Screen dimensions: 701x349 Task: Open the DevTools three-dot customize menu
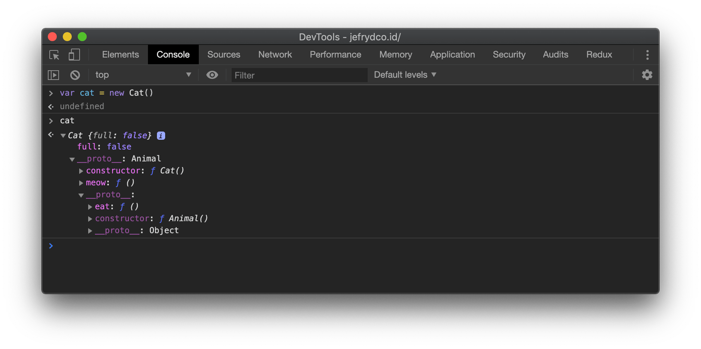coord(647,55)
